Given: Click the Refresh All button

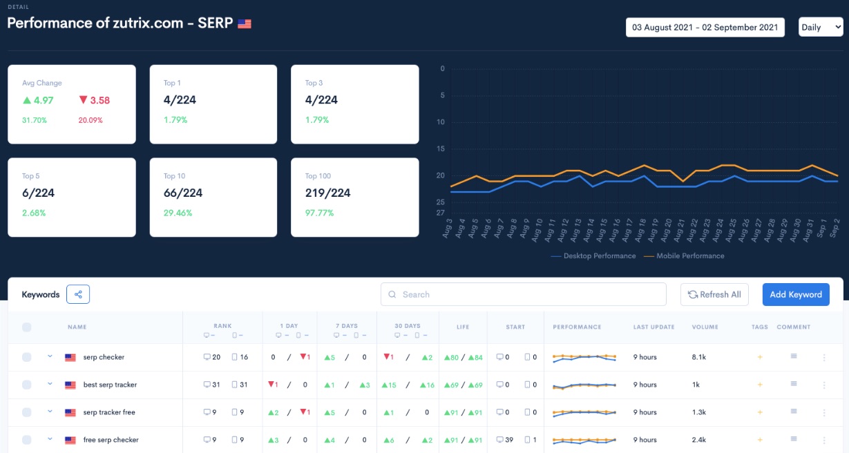Looking at the screenshot, I should [714, 294].
